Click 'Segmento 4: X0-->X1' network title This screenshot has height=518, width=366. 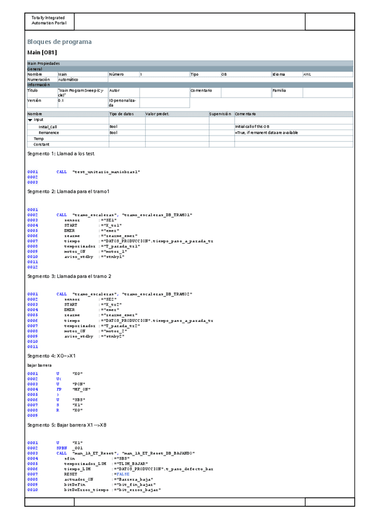(x=51, y=355)
